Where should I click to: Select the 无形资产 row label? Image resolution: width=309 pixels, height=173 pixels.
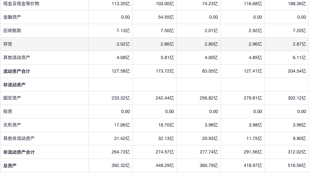coord(12,125)
